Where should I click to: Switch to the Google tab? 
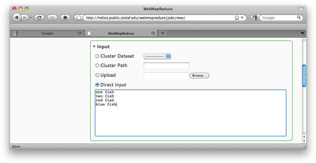click(47, 33)
